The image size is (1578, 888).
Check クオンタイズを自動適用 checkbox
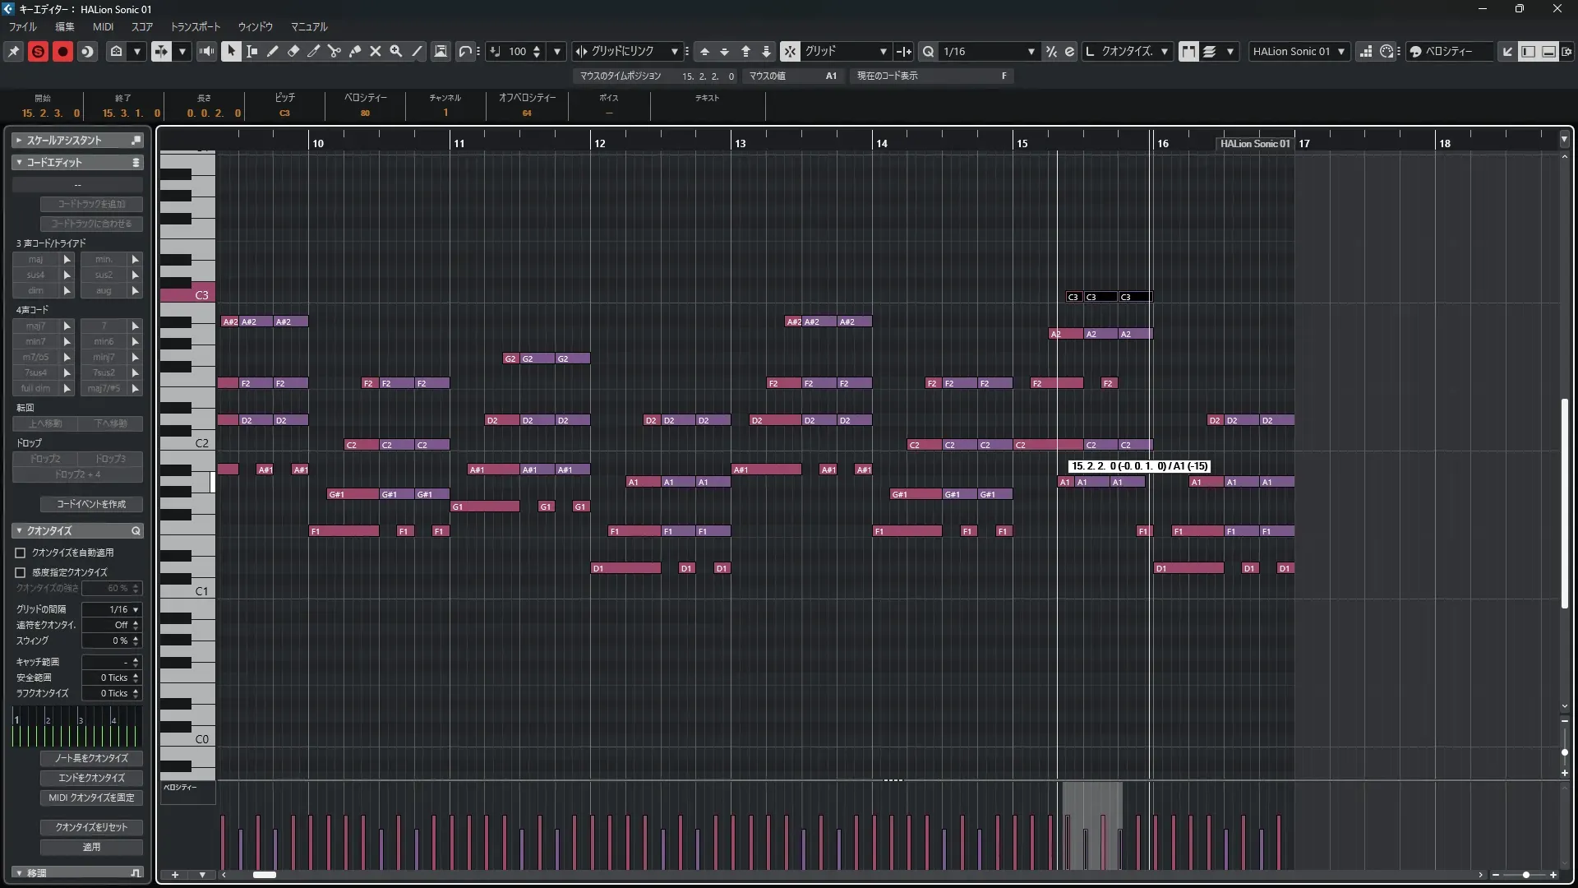point(21,553)
